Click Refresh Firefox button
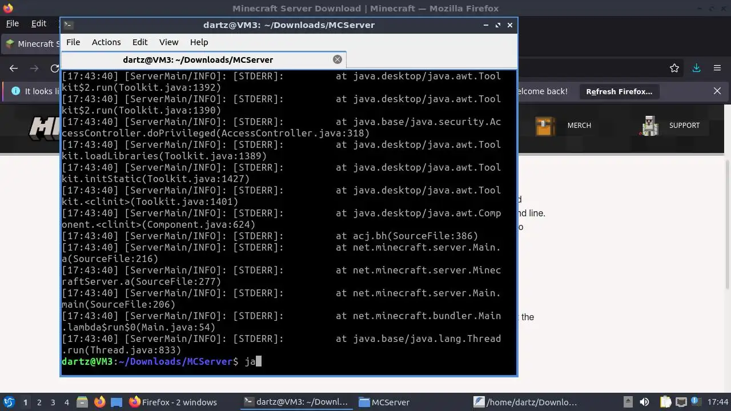 (619, 91)
